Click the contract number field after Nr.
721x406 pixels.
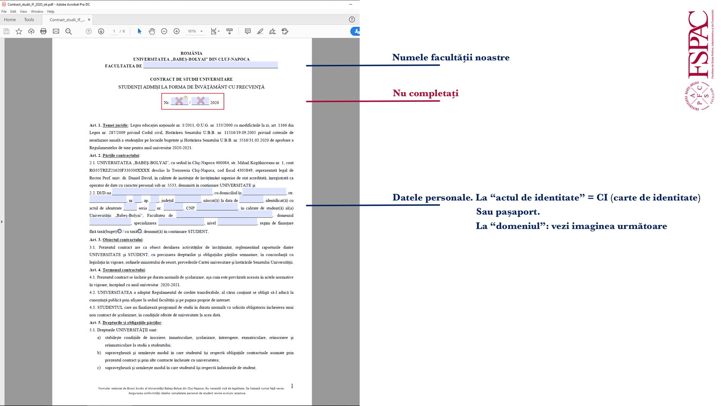[179, 101]
